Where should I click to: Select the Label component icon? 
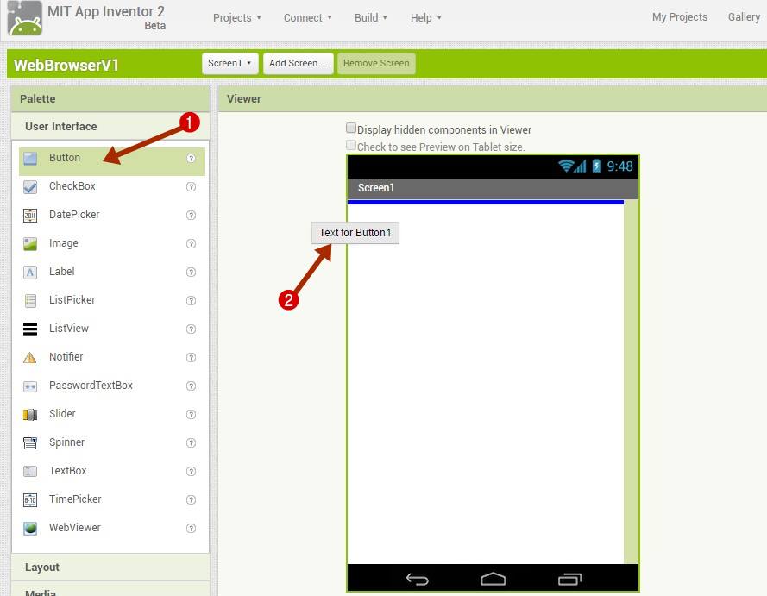[x=30, y=272]
